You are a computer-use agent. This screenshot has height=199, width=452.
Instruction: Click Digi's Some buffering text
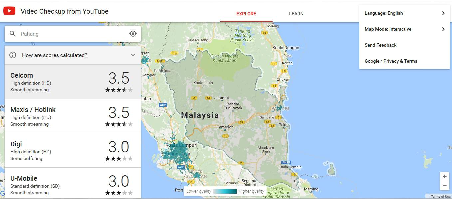pyautogui.click(x=26, y=158)
